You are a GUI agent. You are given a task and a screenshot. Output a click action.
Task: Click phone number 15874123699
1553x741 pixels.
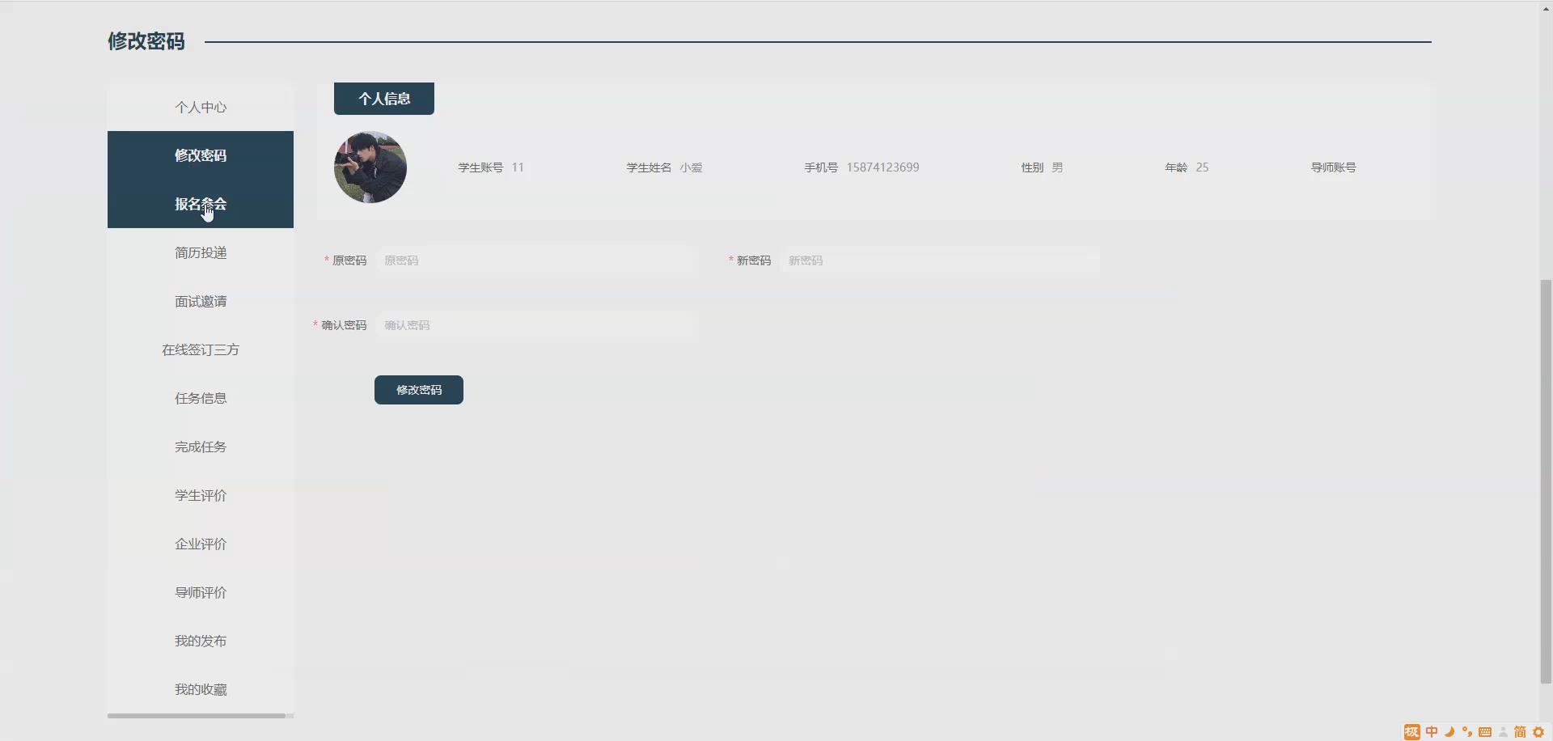click(x=882, y=167)
